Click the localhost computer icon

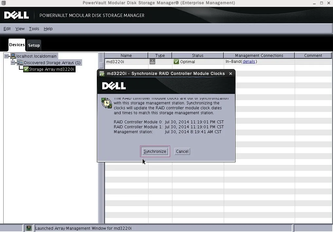tap(13, 56)
